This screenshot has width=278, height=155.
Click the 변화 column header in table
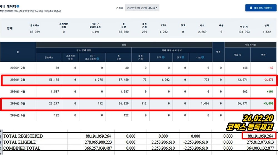point(263,55)
